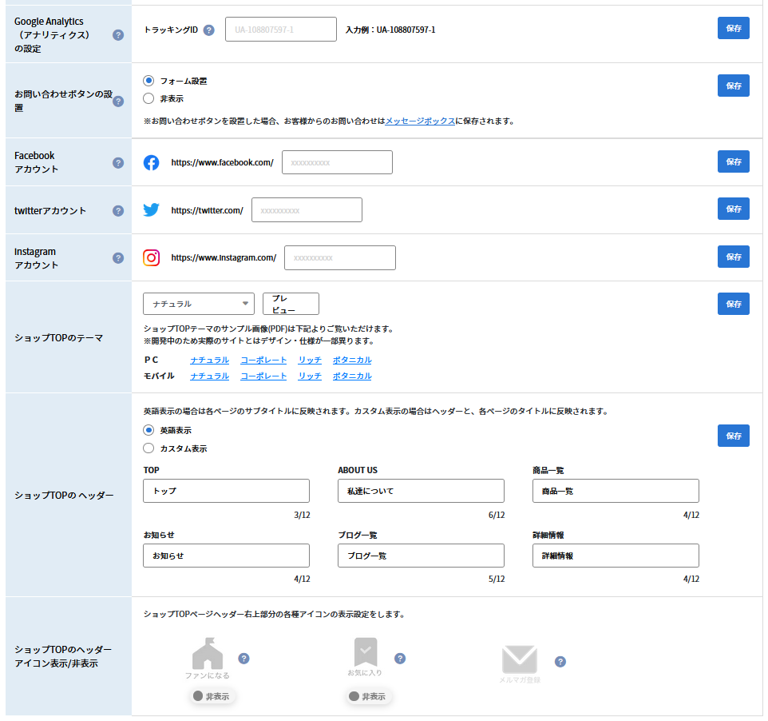This screenshot has height=721, width=768.
Task: Open help for お問い合わせボタンの設置
Action: (118, 101)
